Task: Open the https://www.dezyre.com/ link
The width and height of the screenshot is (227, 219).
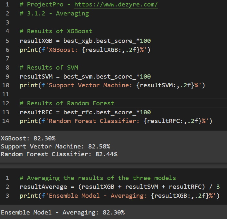Action: 116,5
